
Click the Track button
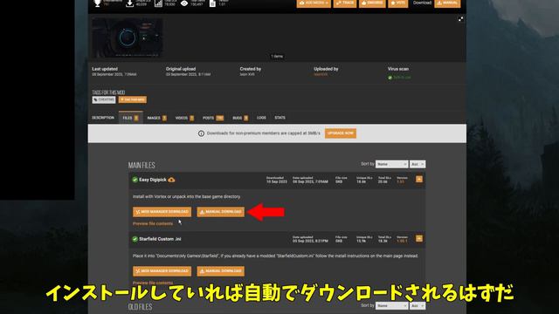click(345, 3)
